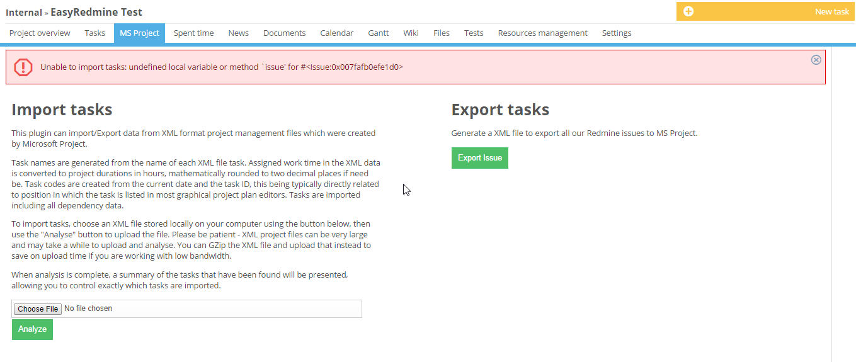The height and width of the screenshot is (362, 856).
Task: Select the MS Project tab
Action: point(139,33)
